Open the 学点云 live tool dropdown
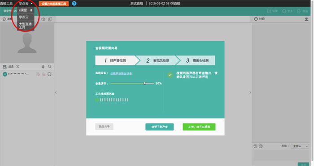The width and height of the screenshot is (314, 166). [x=26, y=4]
